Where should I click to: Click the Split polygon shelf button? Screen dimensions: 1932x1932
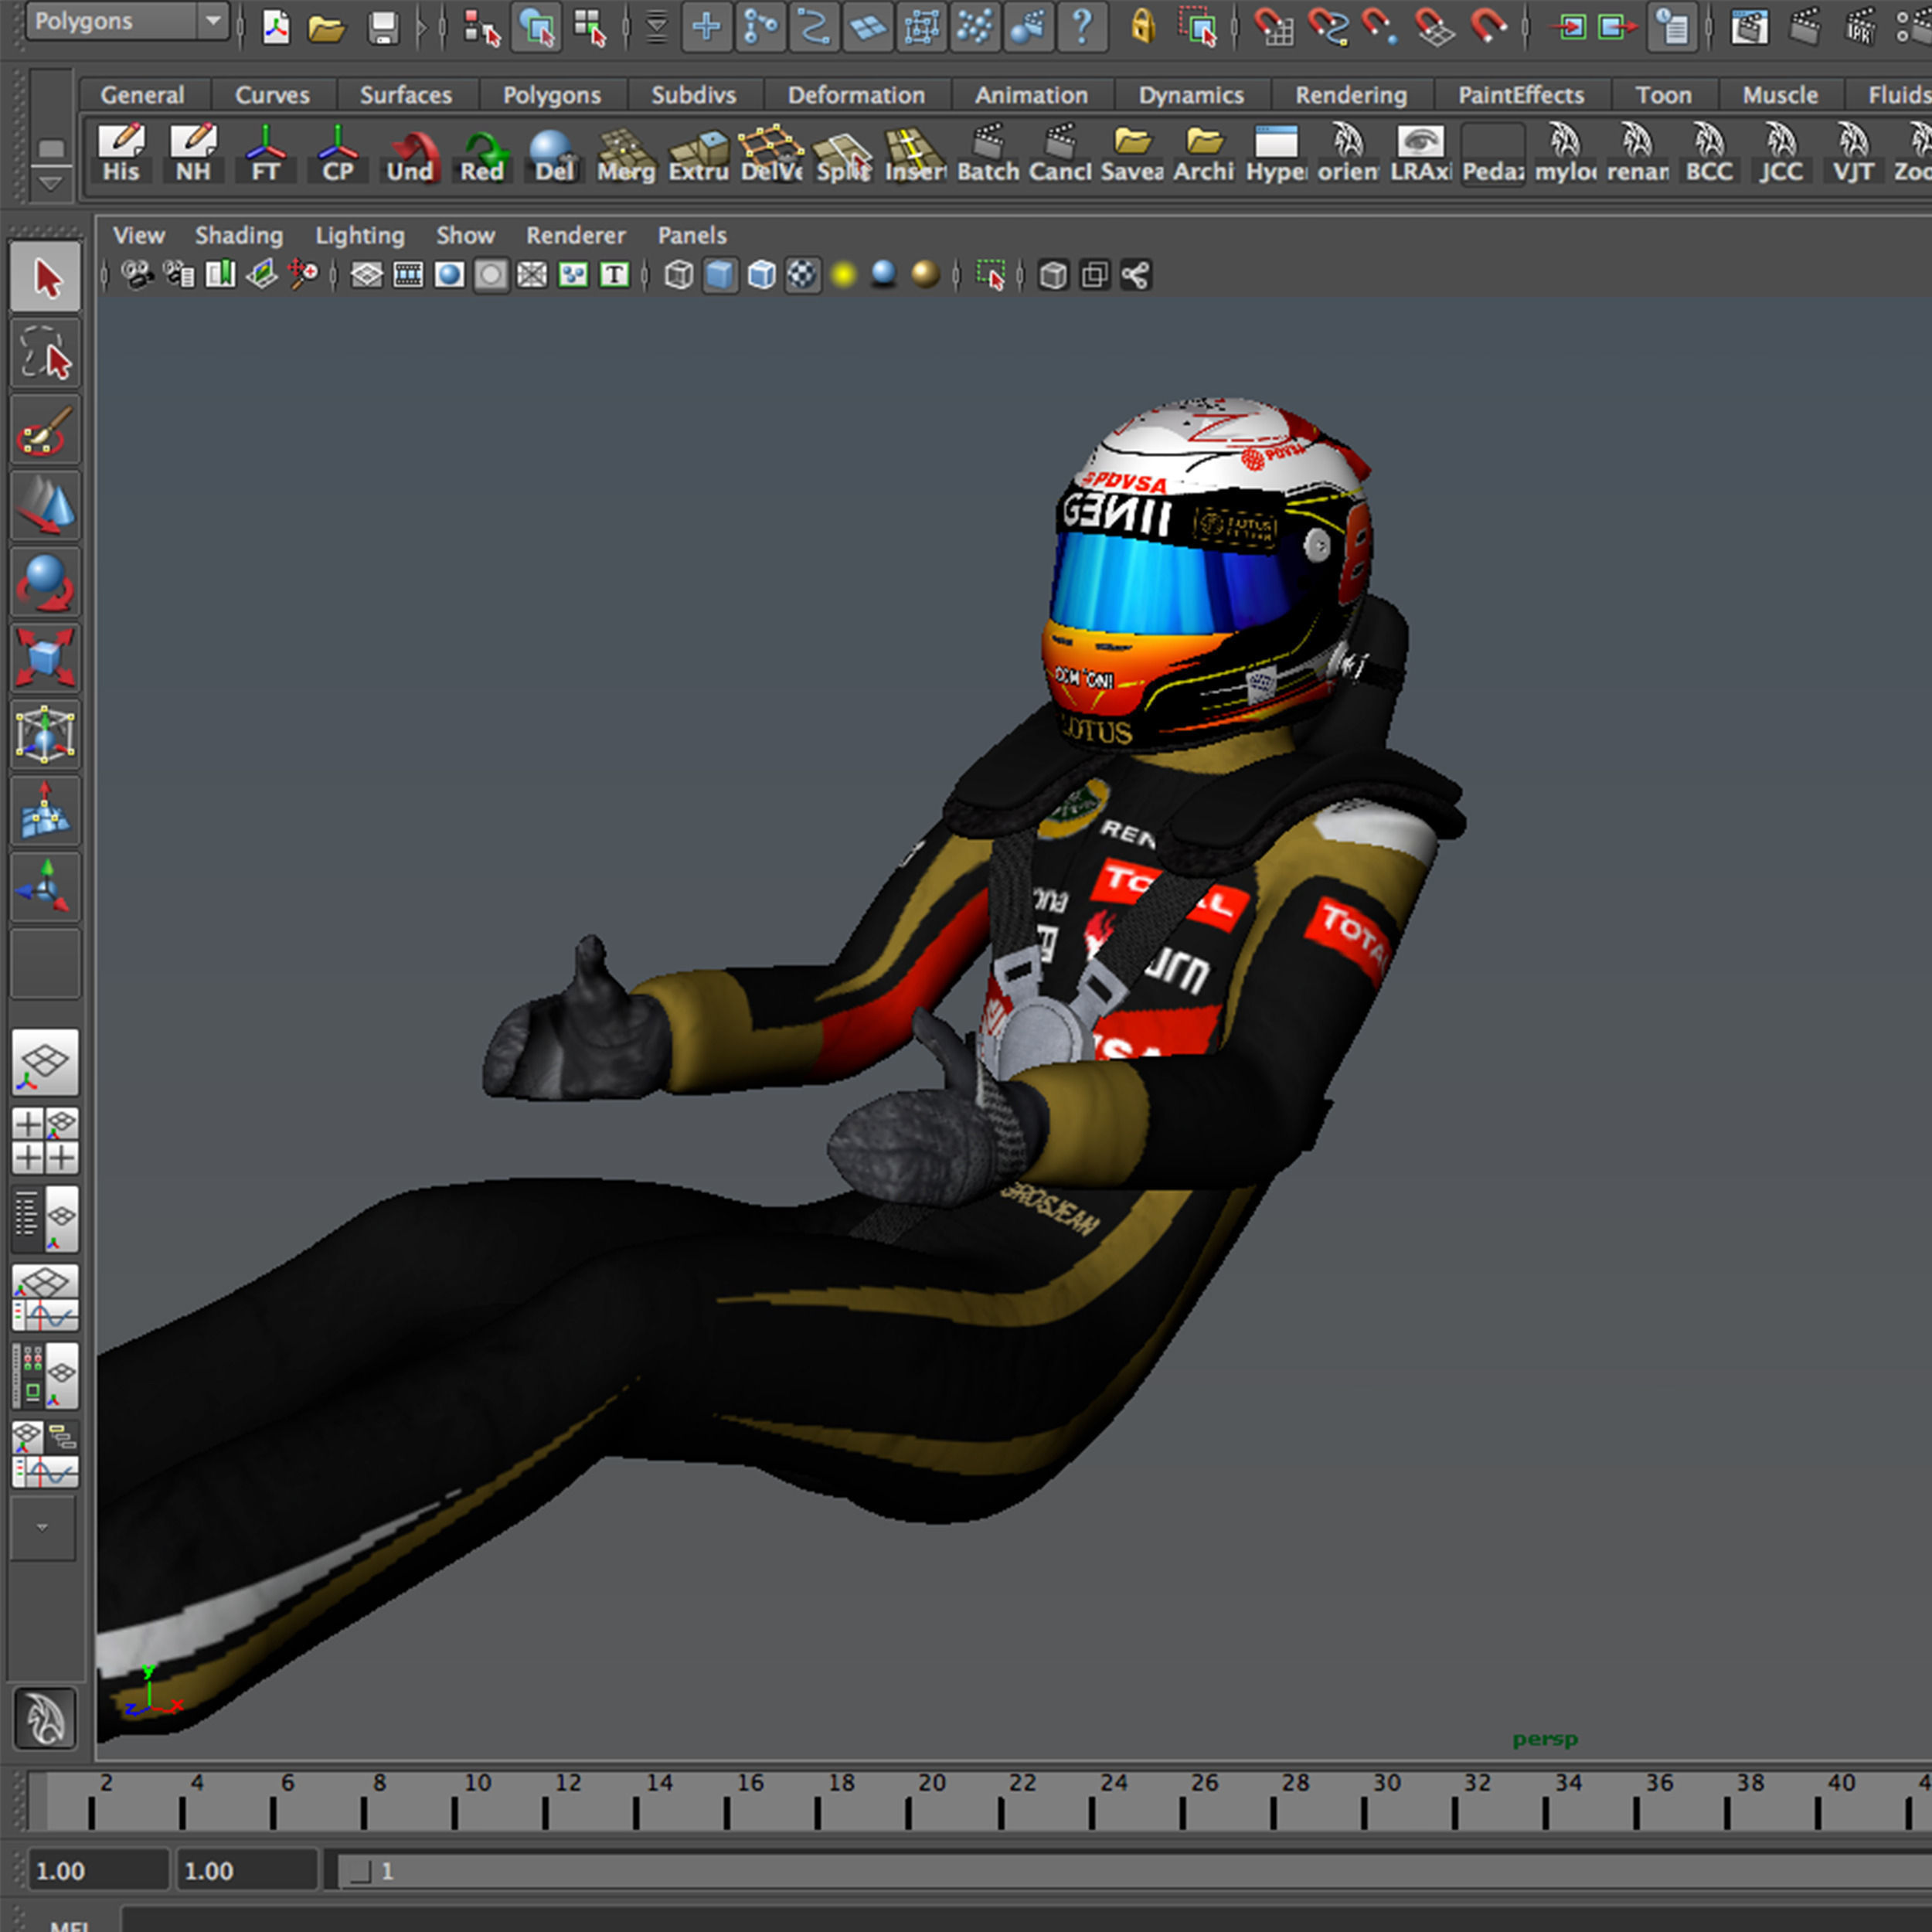tap(843, 153)
